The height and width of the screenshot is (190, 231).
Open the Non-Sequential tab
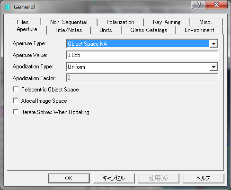(69, 22)
